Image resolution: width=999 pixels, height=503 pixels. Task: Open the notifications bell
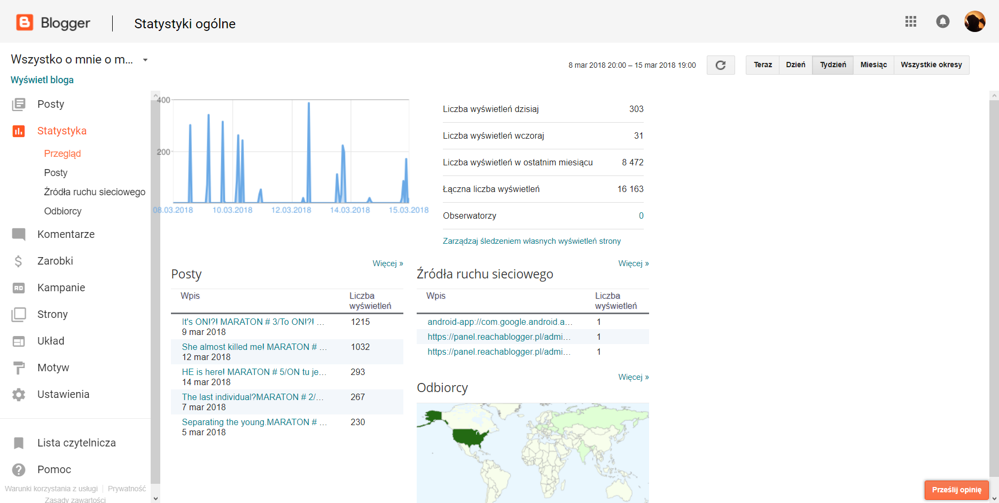tap(942, 21)
